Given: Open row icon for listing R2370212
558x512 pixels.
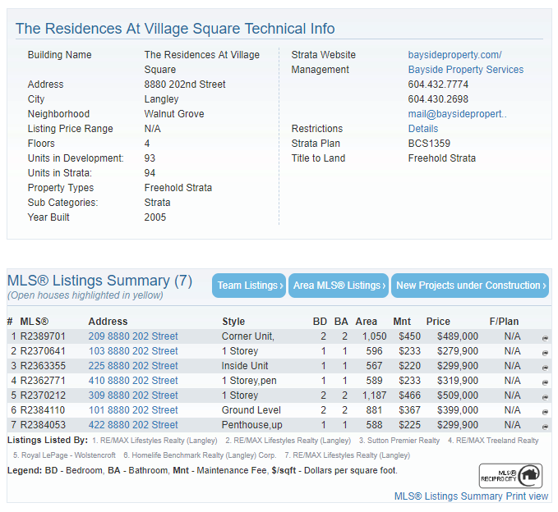Looking at the screenshot, I should click(x=545, y=397).
